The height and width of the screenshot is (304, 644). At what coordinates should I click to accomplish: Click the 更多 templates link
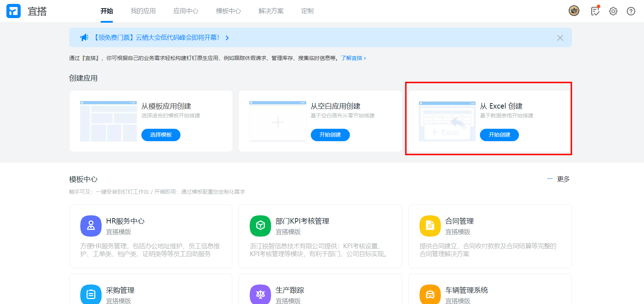pyautogui.click(x=563, y=179)
